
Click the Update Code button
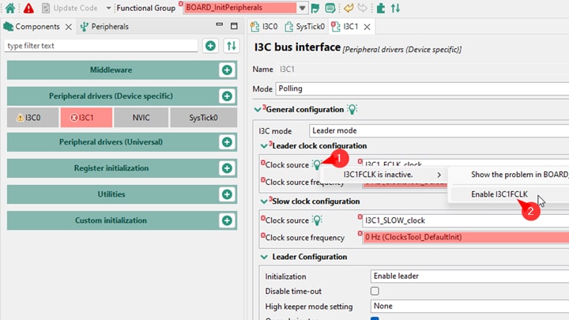click(x=70, y=8)
